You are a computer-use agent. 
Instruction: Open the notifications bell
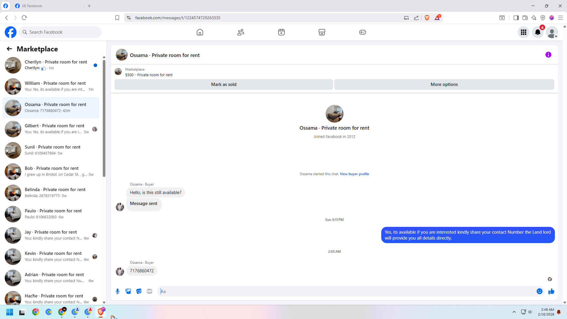(537, 32)
